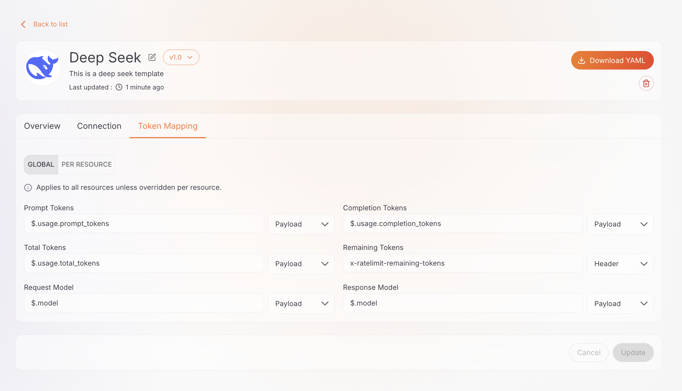The image size is (682, 391).
Task: Select the Token Mapping tab
Action: 168,126
